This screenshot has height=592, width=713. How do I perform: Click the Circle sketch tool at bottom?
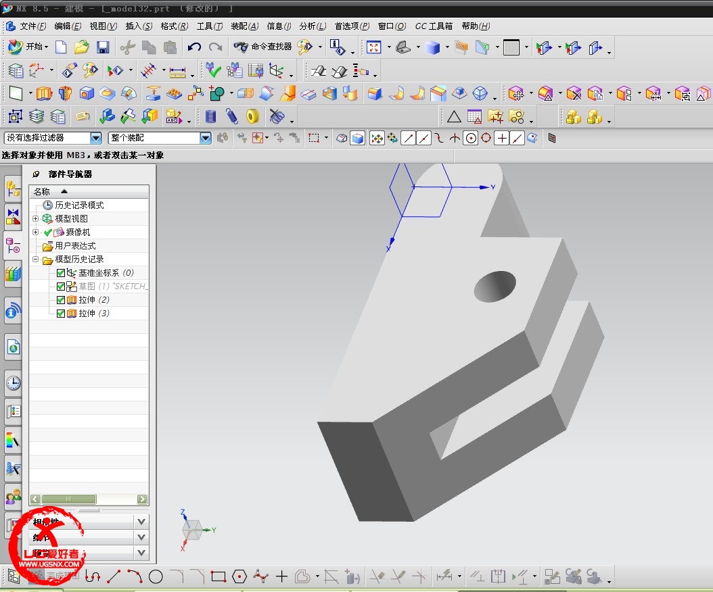pyautogui.click(x=156, y=576)
